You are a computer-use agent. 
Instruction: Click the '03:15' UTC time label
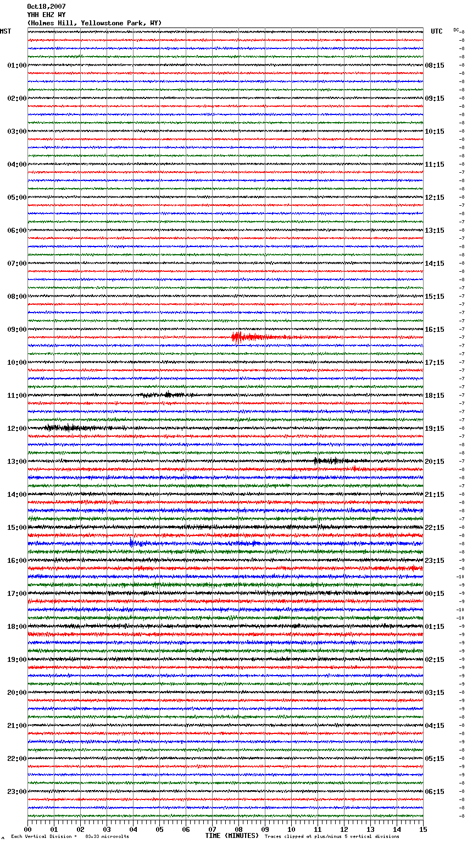tap(435, 693)
